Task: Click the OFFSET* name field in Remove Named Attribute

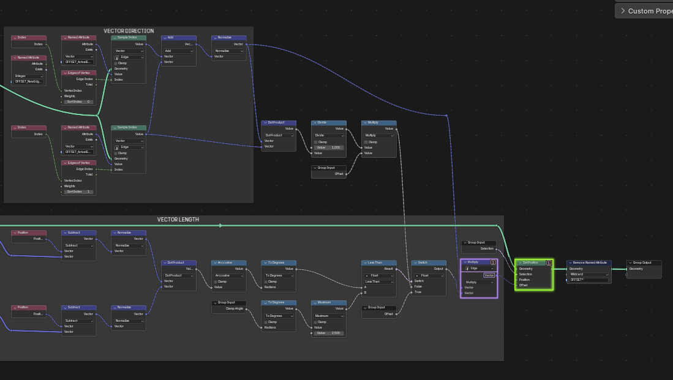Action: 589,280
